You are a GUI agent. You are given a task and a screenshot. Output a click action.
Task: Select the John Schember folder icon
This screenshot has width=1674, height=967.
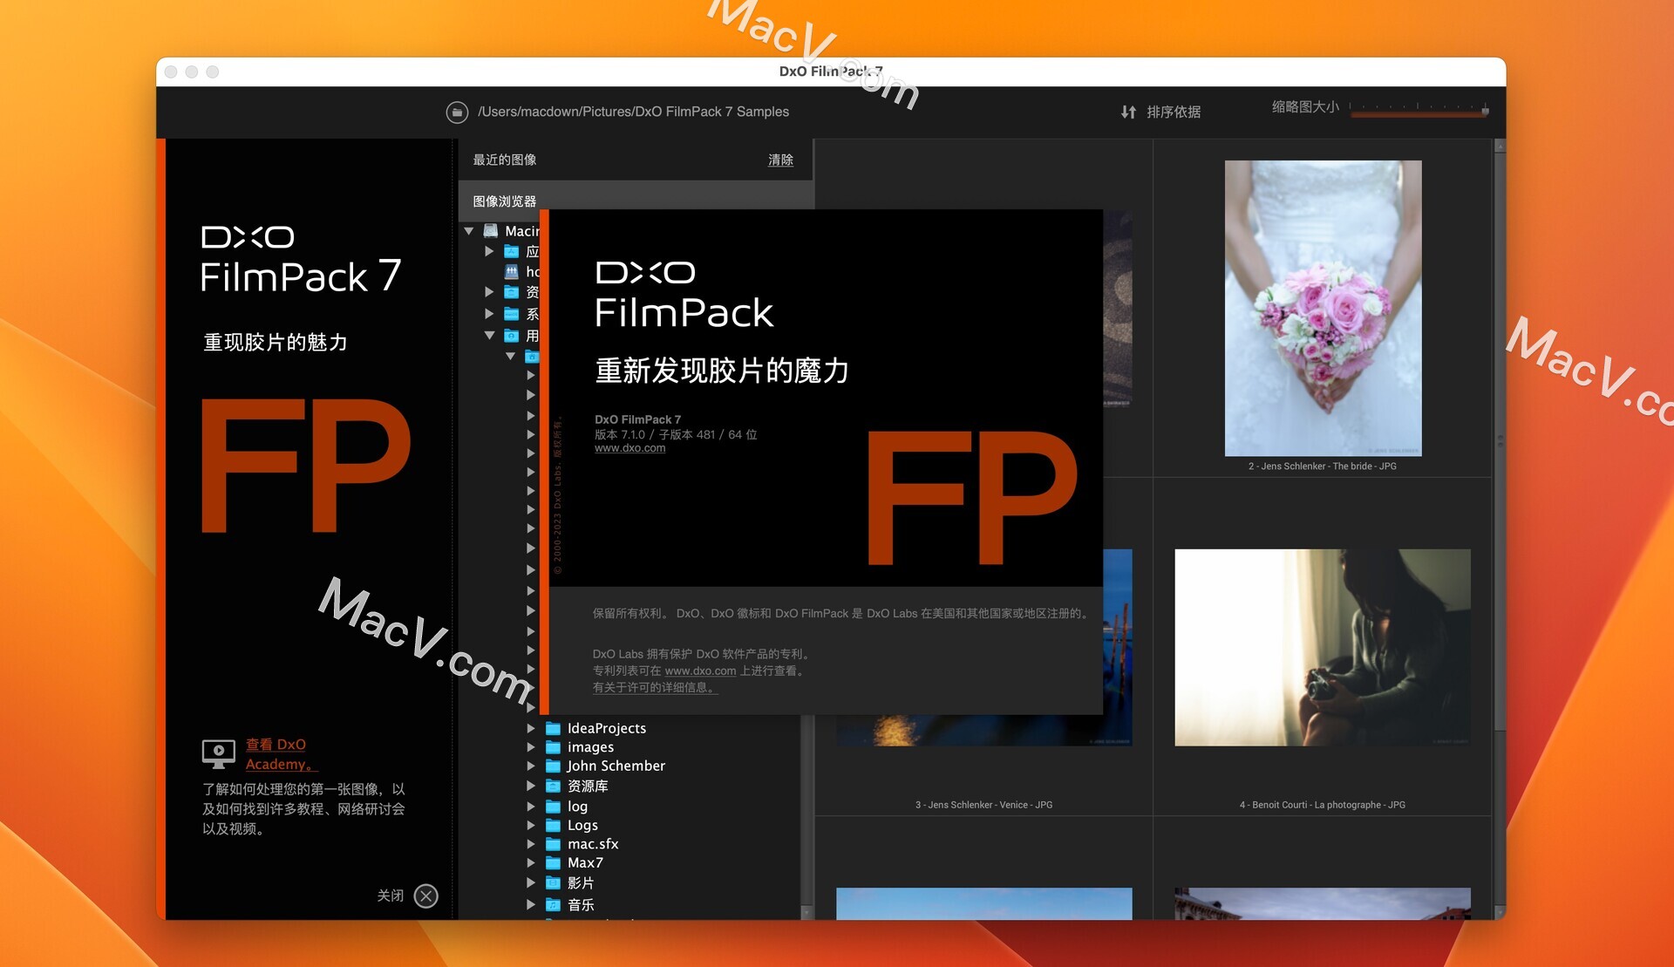[553, 766]
